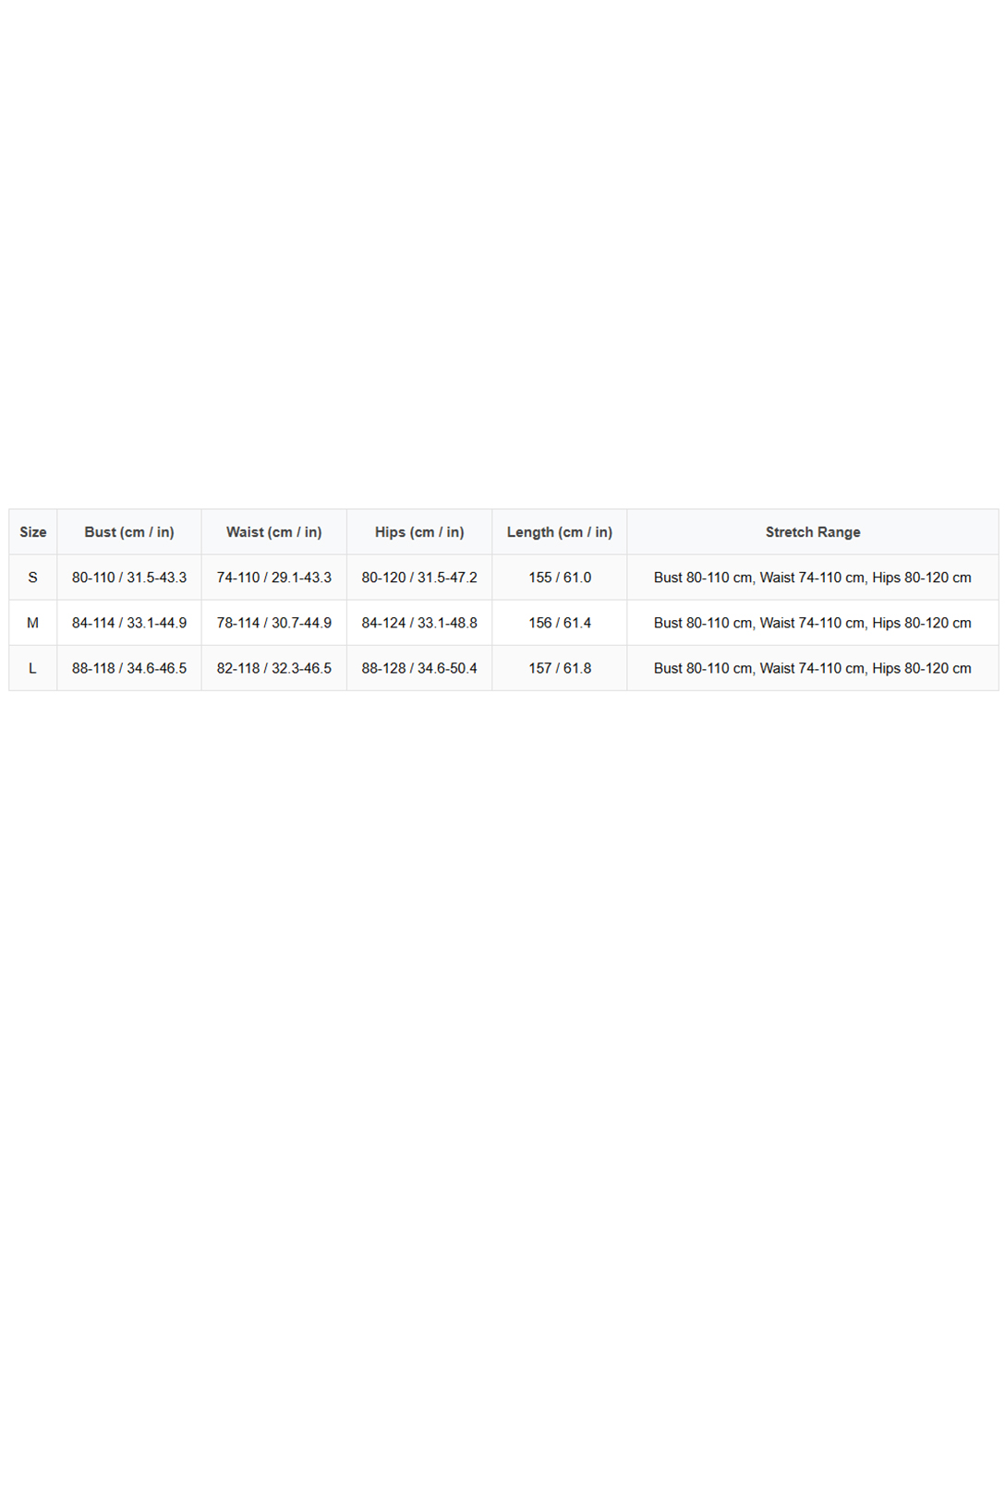Click bust value 80-110 / 31.5-43.3
The height and width of the screenshot is (1508, 1005).
[129, 578]
